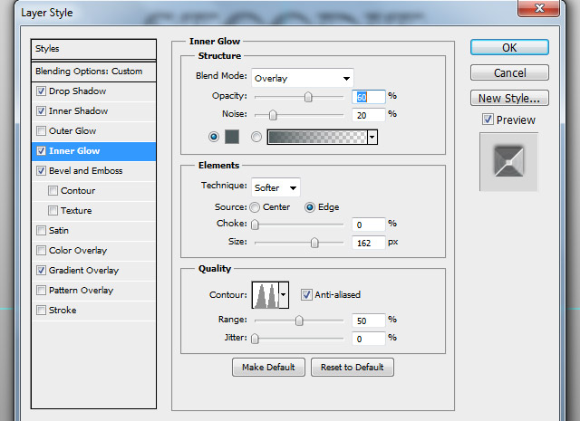
Task: Toggle the Drop Shadow checkbox
Action: click(x=41, y=91)
